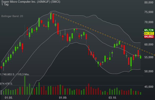
Task: Click the 75,000 price axis label
Action: pos(149,12)
